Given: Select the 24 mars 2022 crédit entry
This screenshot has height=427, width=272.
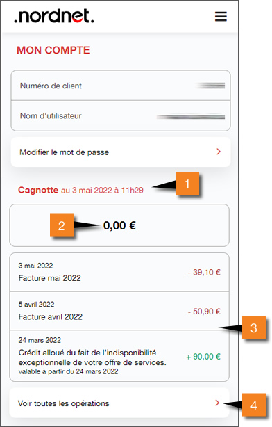Looking at the screenshot, I should point(119,356).
